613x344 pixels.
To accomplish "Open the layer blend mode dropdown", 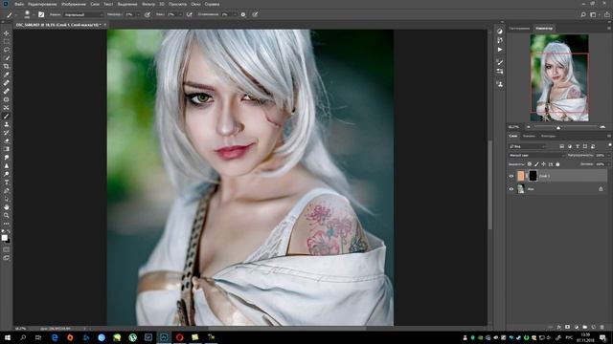I will tap(537, 155).
